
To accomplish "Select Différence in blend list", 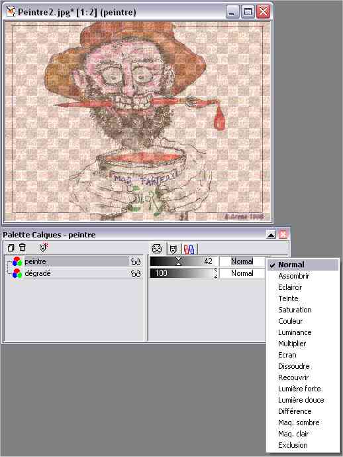I will (x=295, y=411).
